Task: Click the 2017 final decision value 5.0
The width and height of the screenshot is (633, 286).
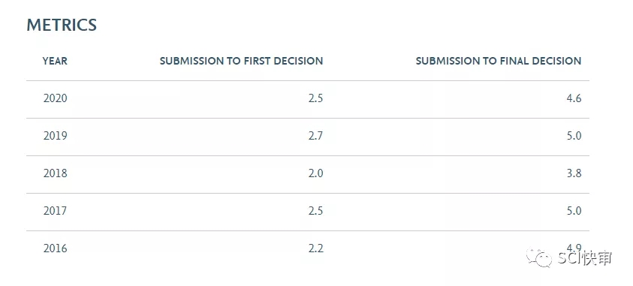Action: coord(574,211)
